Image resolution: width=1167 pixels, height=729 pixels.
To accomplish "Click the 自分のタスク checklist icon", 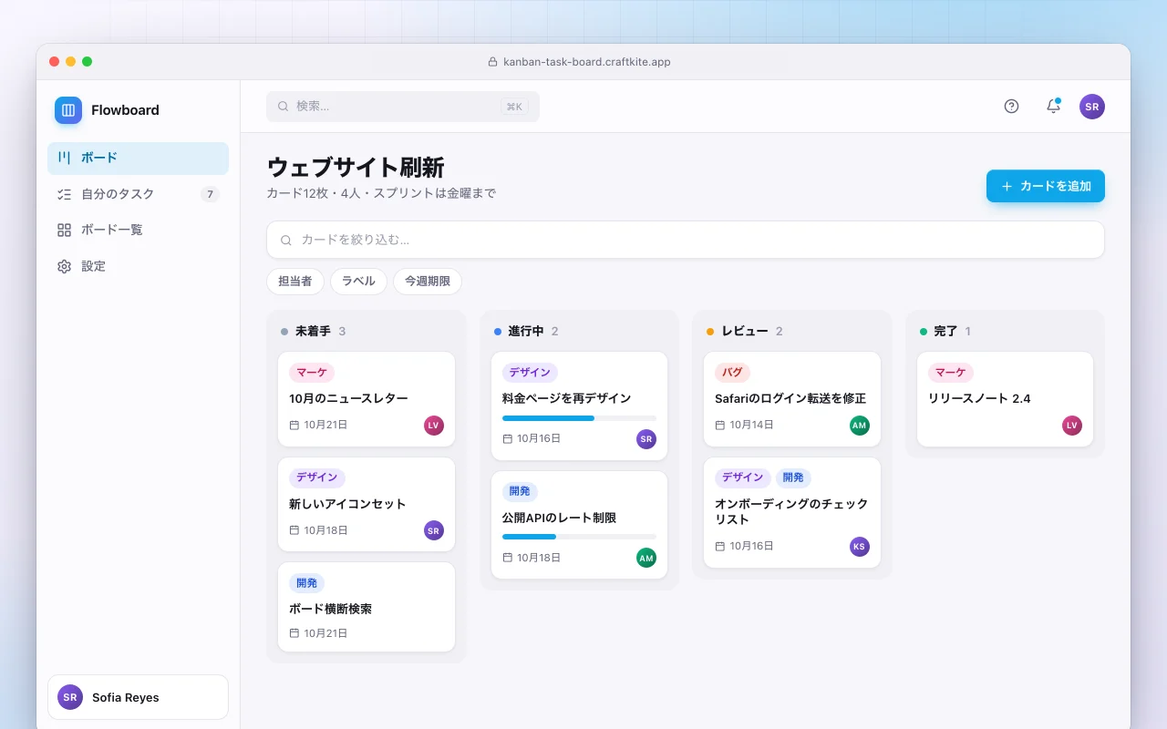I will point(64,194).
